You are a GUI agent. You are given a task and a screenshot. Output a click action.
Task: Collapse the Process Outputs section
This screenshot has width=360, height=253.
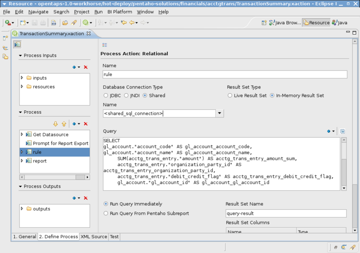tap(20, 186)
